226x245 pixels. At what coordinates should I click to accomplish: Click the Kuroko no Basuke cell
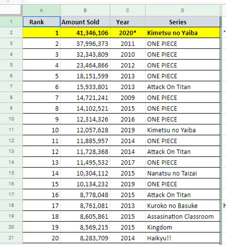(182, 206)
